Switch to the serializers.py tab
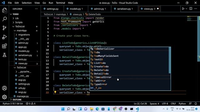 pyautogui.click(x=124, y=9)
